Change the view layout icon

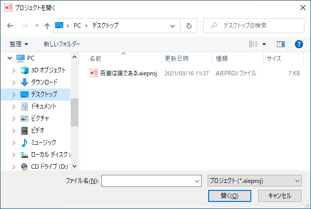253,44
